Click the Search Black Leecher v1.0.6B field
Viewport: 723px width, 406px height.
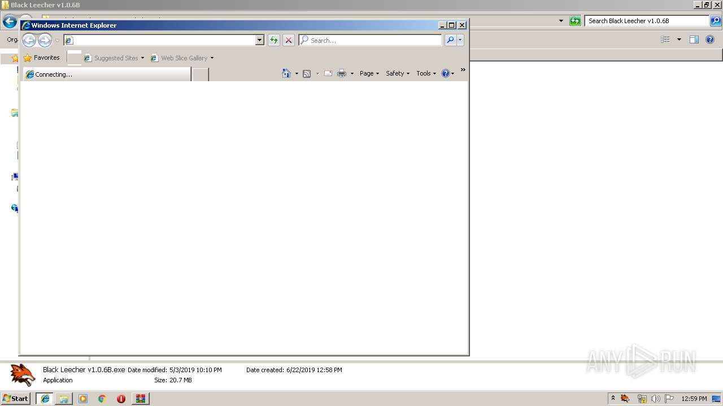[647, 21]
